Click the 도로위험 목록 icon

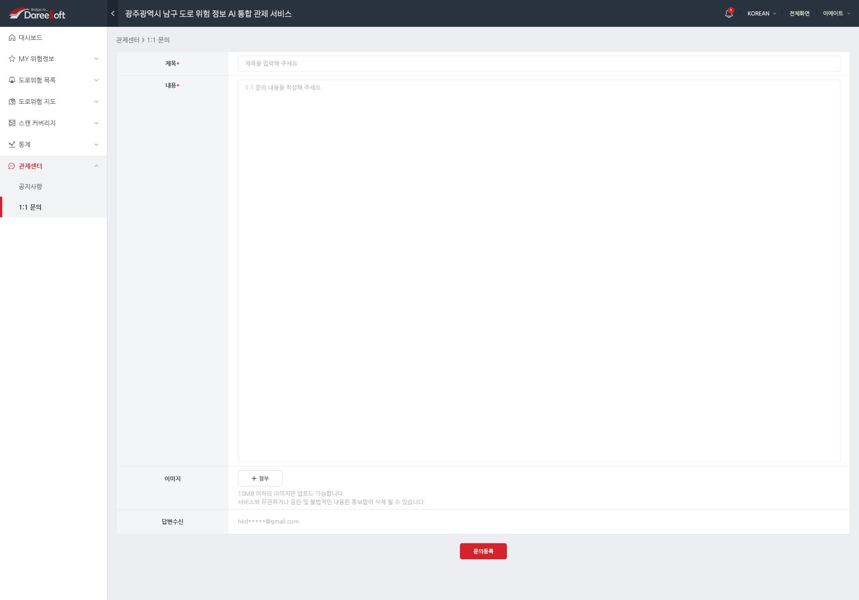tap(12, 80)
